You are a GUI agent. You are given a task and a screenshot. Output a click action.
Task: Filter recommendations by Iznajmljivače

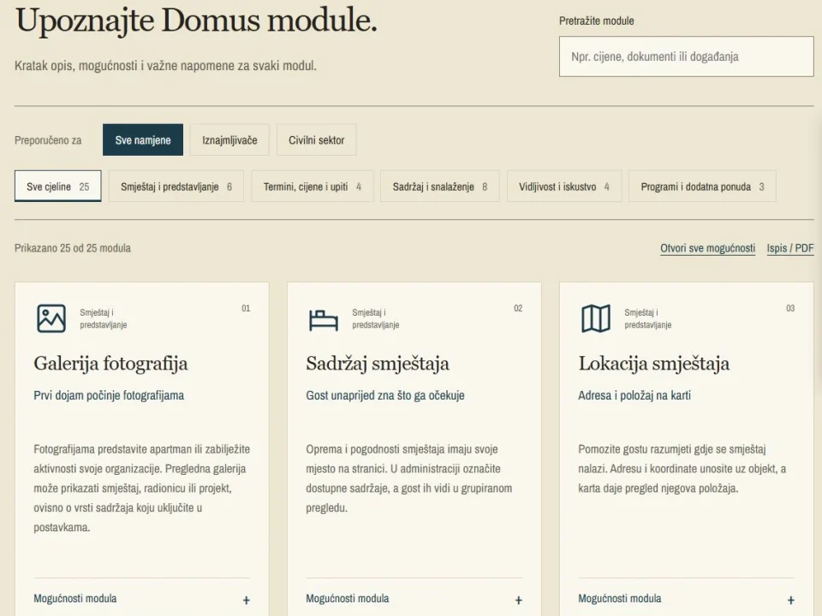[x=229, y=139]
